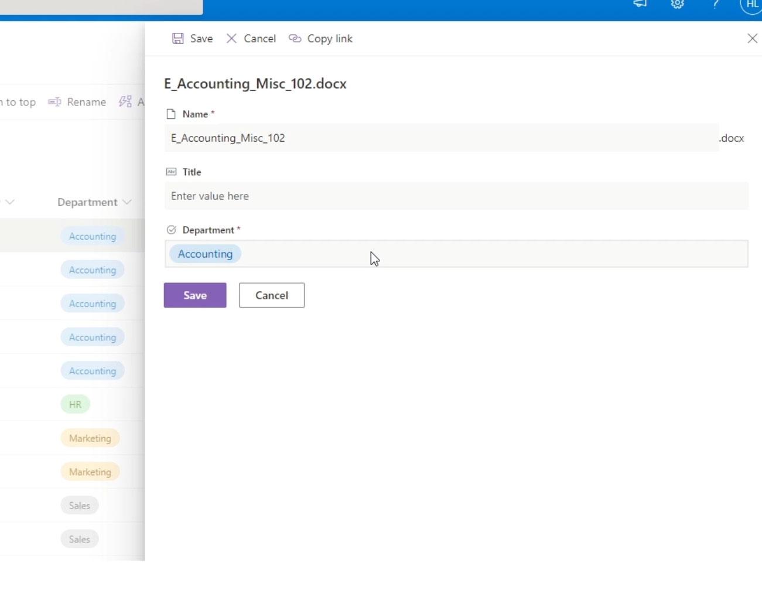This screenshot has width=762, height=604.
Task: Open the HL account avatar
Action: click(x=751, y=5)
